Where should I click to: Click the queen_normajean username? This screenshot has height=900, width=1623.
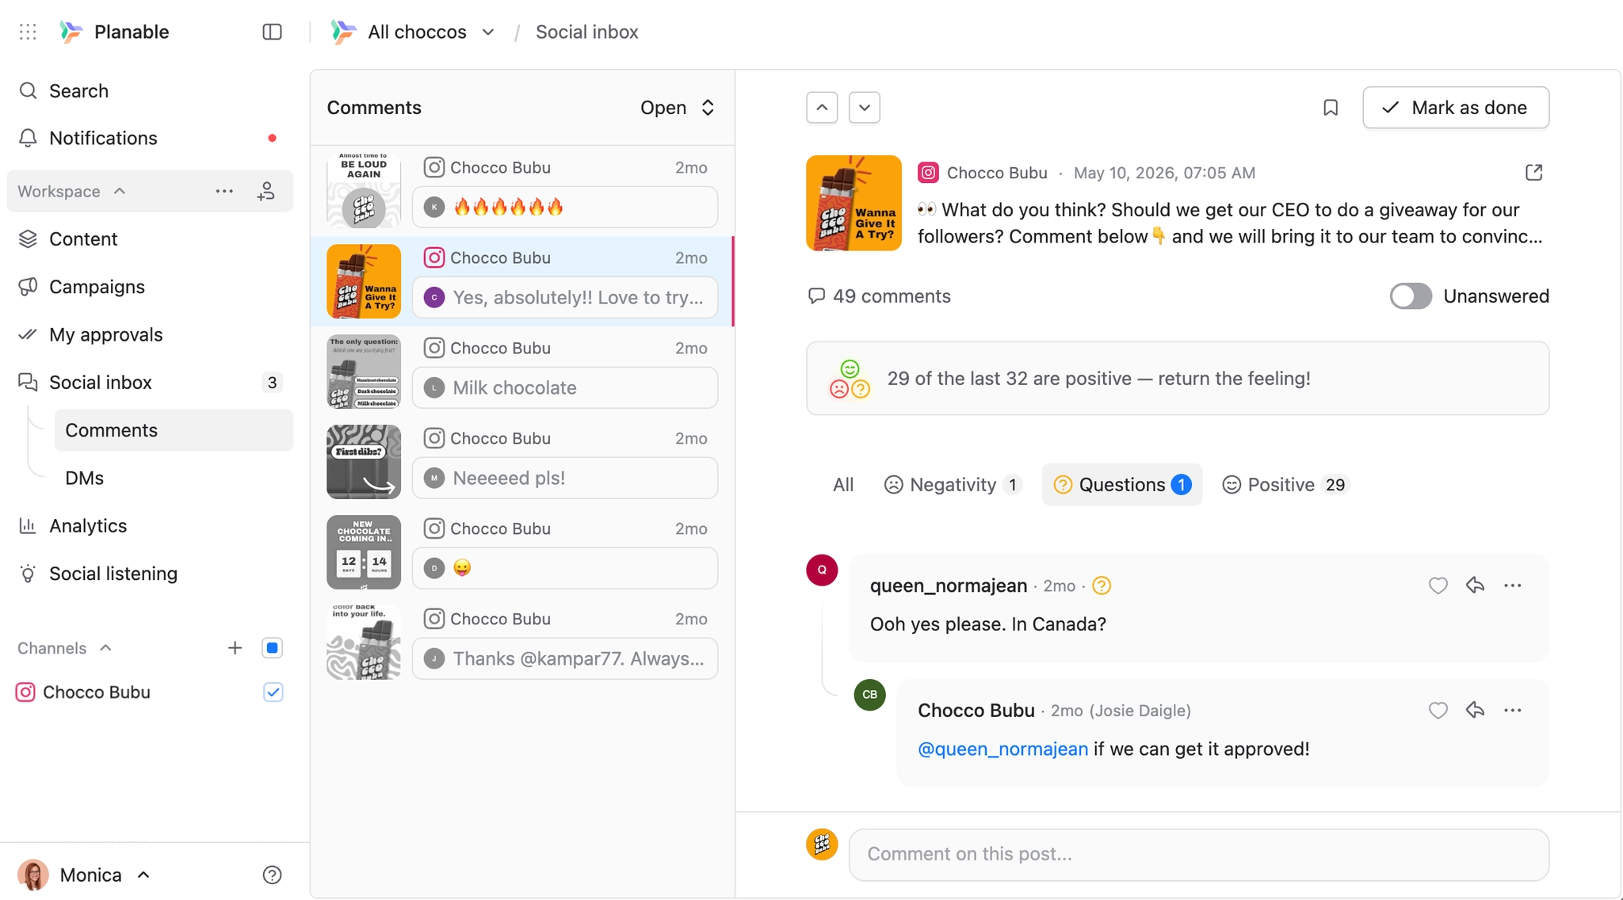click(x=949, y=585)
